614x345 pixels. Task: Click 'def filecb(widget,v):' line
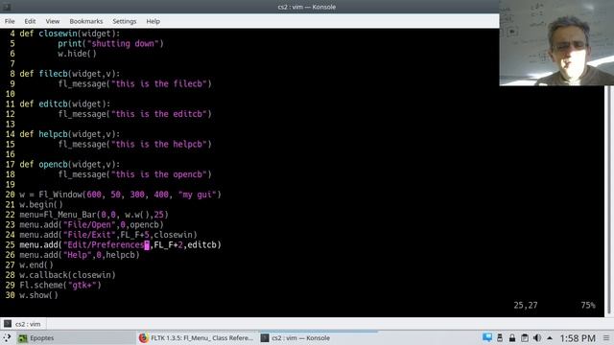[x=70, y=74]
